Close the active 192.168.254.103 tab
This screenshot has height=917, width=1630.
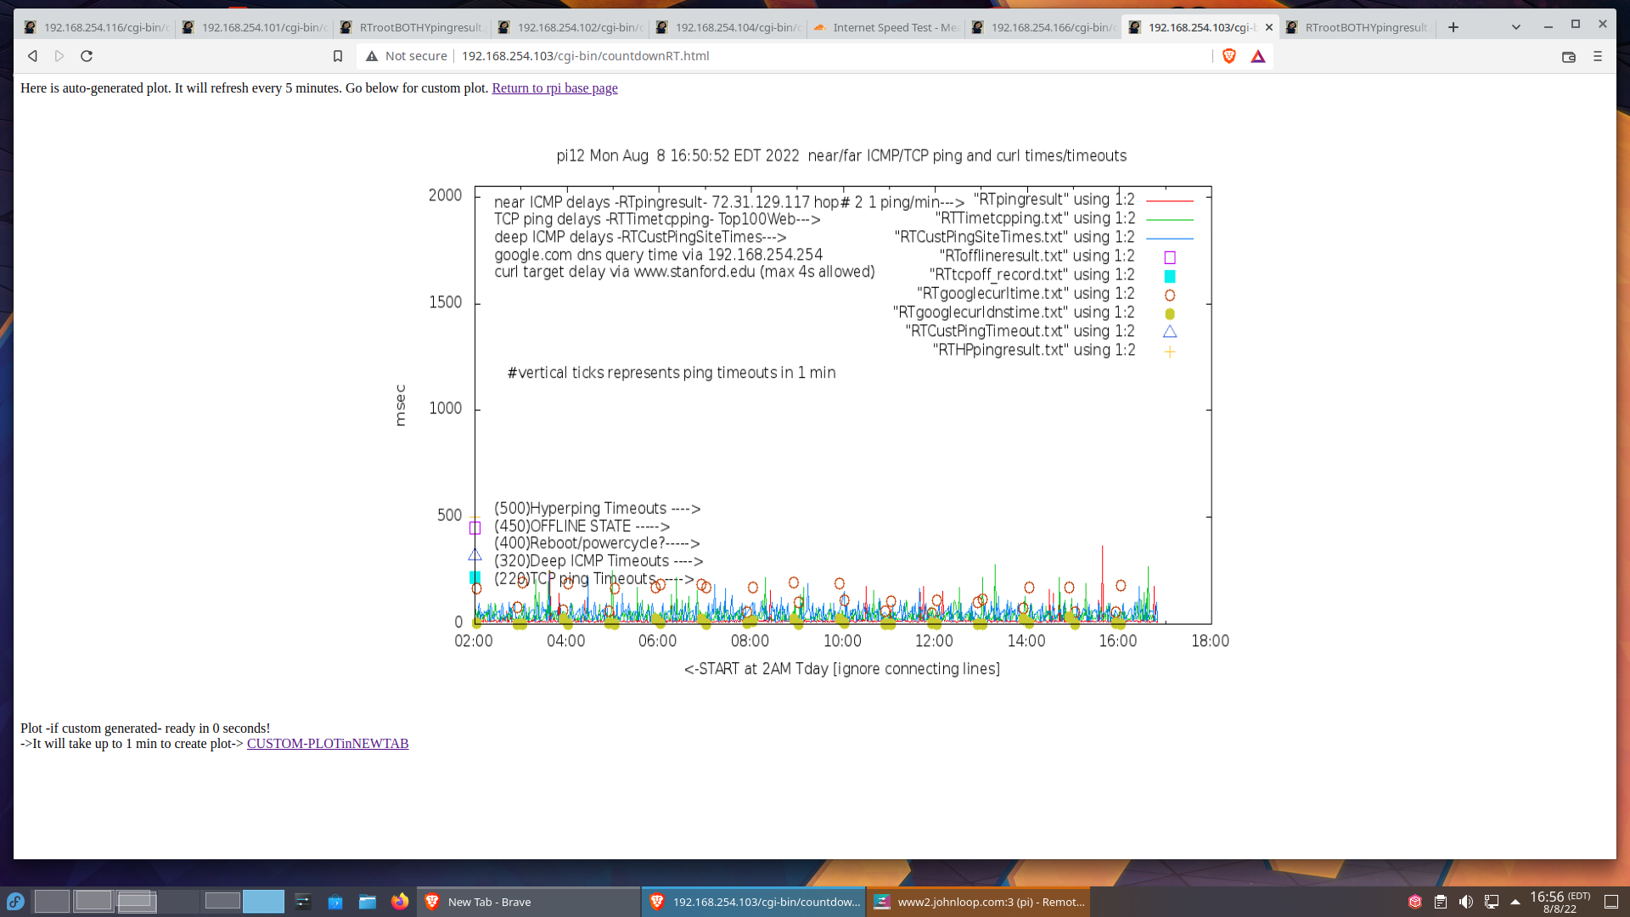(x=1269, y=27)
